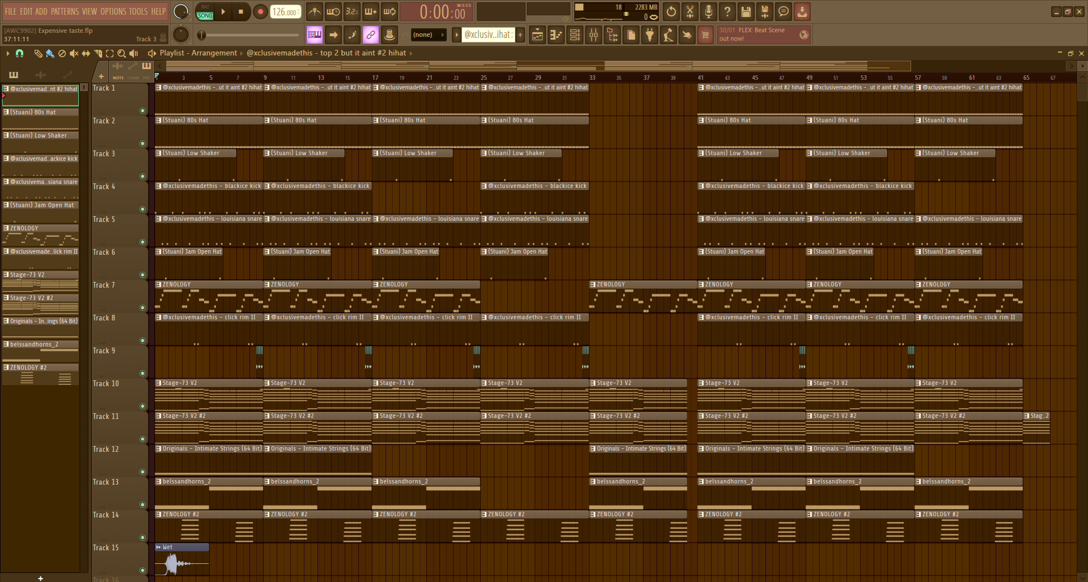Open playlist options arrow menu
This screenshot has width=1088, height=582.
tap(7, 53)
